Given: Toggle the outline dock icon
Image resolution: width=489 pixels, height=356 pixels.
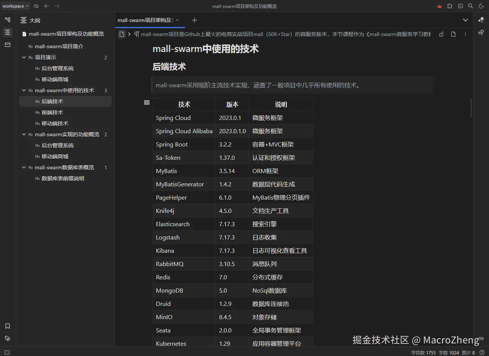Looking at the screenshot, I should pyautogui.click(x=8, y=32).
